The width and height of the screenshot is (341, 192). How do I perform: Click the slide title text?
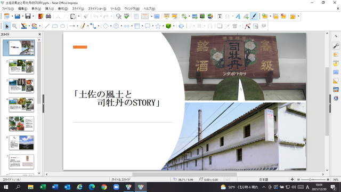click(117, 98)
